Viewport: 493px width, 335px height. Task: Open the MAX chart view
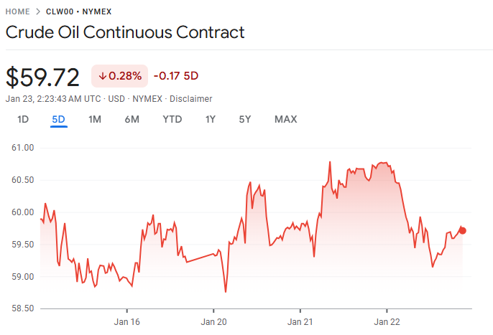pyautogui.click(x=285, y=119)
